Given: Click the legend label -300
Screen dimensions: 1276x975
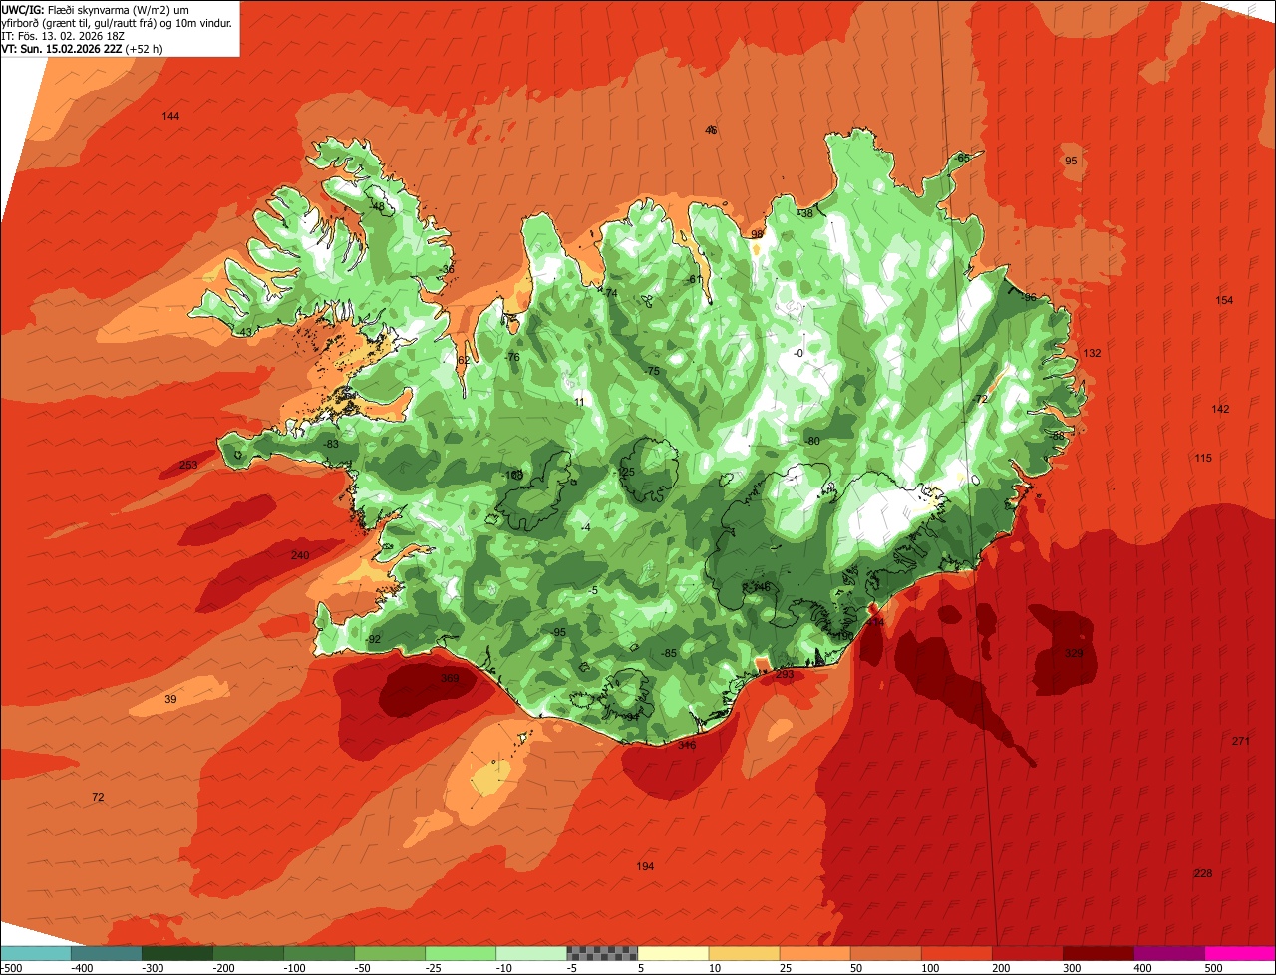Looking at the screenshot, I should 153,968.
